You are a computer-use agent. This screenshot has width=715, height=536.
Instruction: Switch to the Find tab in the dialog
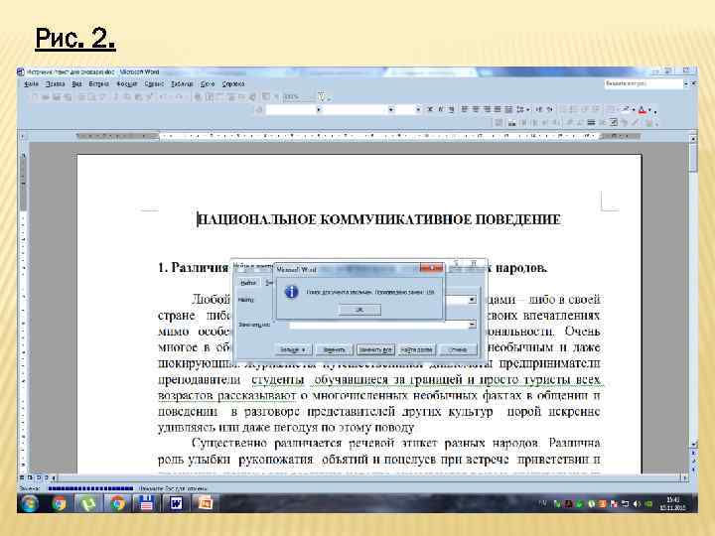coord(248,283)
